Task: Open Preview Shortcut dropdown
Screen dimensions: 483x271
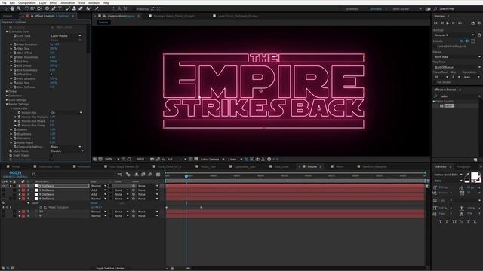Action: click(454, 35)
